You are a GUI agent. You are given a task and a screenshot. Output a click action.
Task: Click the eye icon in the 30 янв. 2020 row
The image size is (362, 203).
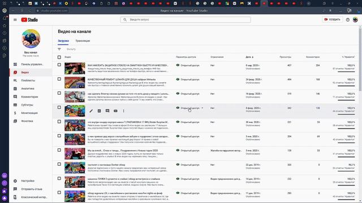(178, 122)
